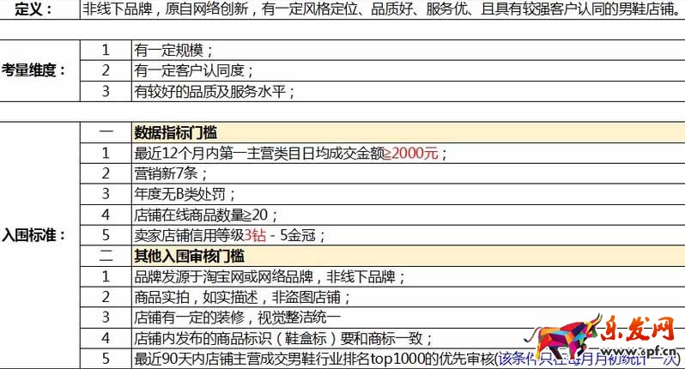This screenshot has width=685, height=369.
Task: Select row '商品实拍，如实描述，非盗图店铺'
Action: click(x=408, y=298)
